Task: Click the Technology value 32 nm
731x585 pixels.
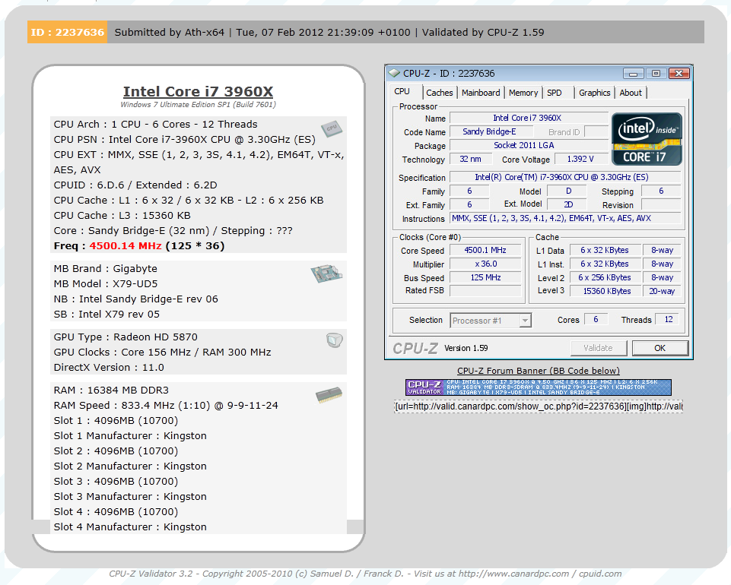Action: (x=470, y=159)
